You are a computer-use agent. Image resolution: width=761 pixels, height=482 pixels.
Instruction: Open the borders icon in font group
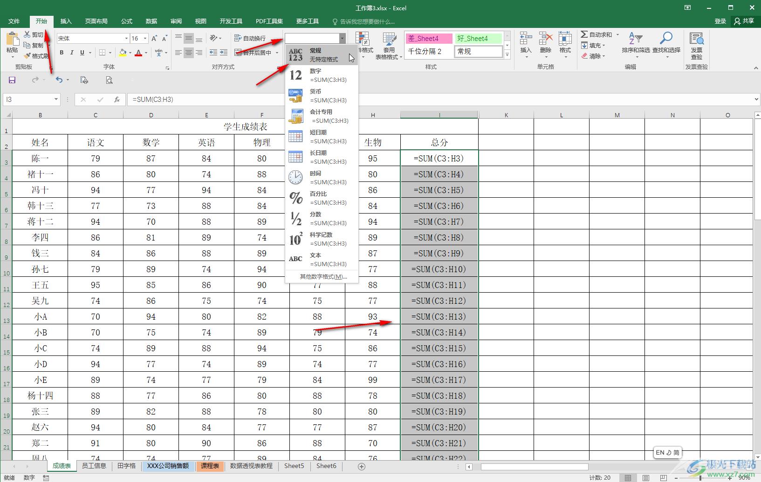103,53
